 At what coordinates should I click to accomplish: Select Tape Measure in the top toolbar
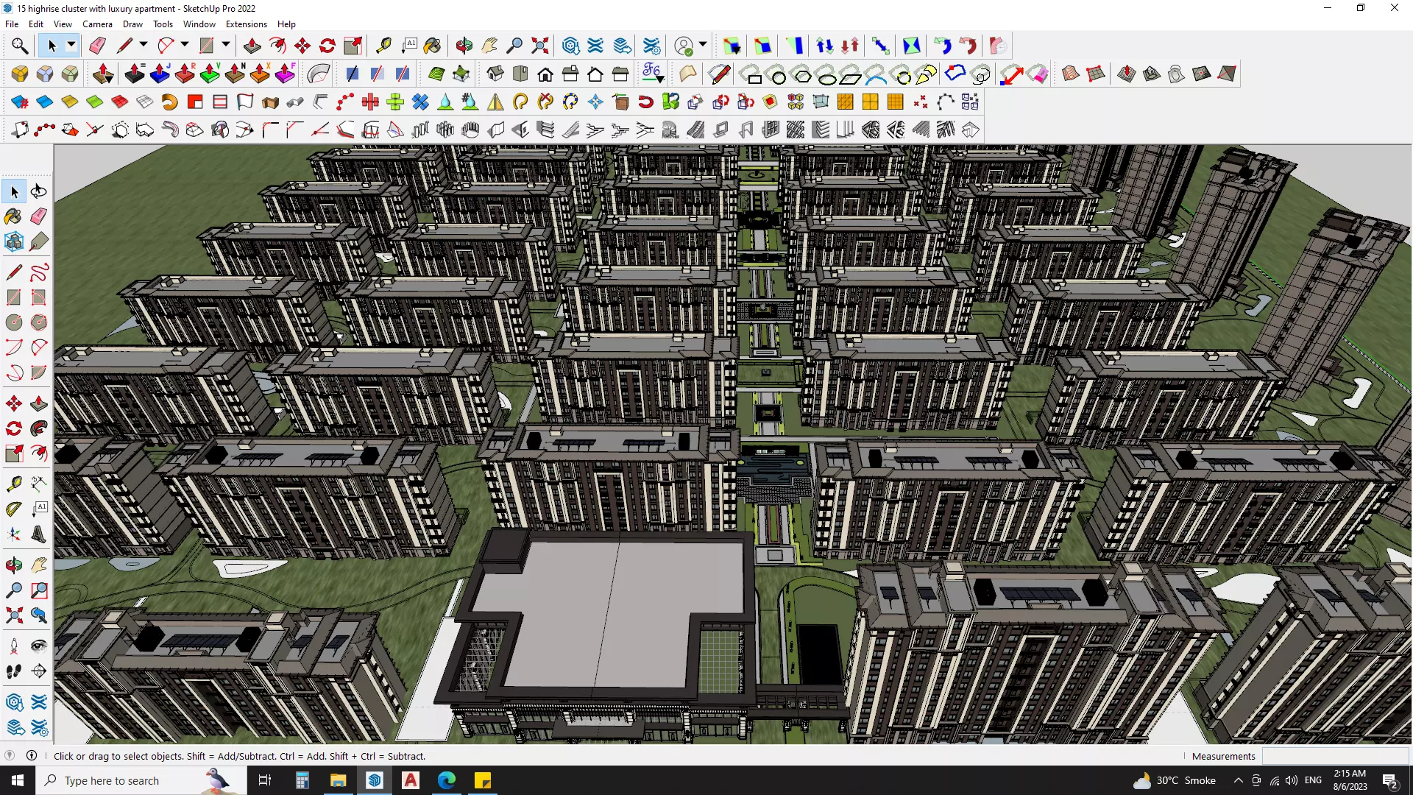pyautogui.click(x=383, y=46)
